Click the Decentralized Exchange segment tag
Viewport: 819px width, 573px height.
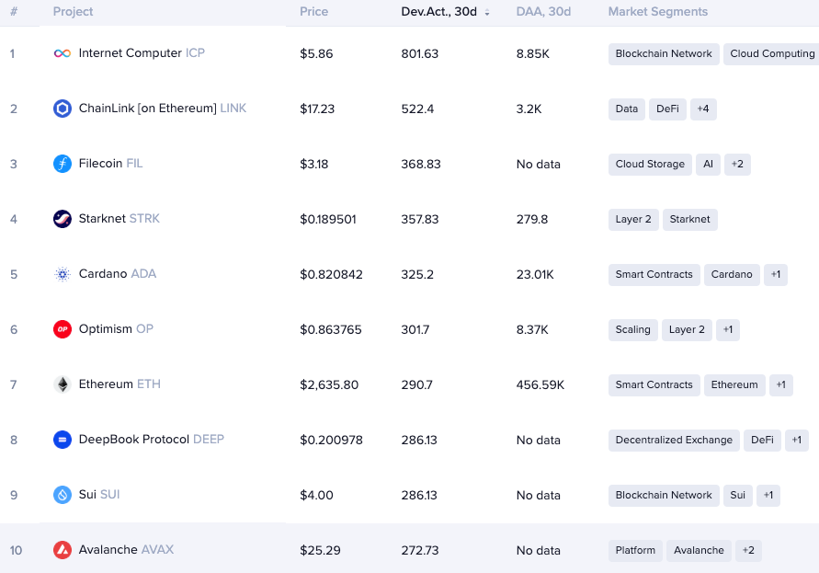coord(674,441)
